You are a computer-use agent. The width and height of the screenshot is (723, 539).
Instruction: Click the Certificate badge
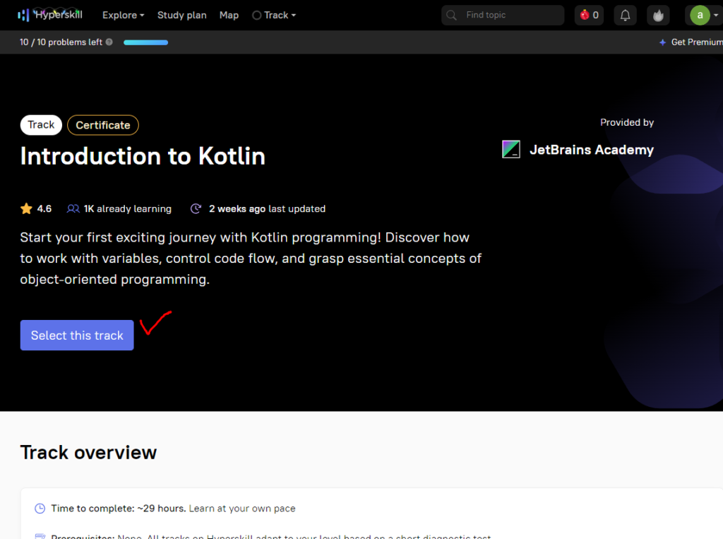point(103,125)
